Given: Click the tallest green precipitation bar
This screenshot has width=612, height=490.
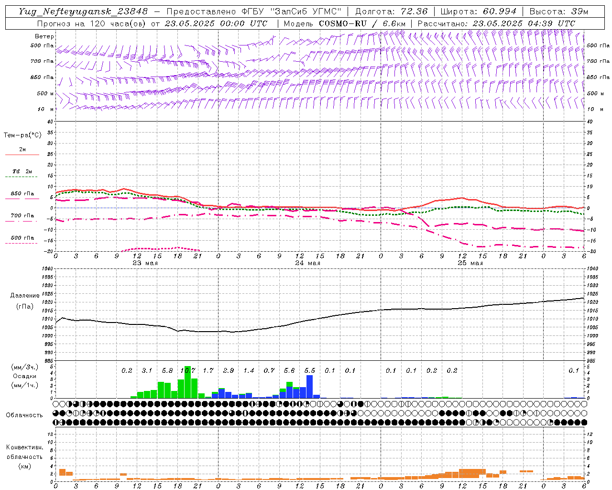Looking at the screenshot, I should pyautogui.click(x=187, y=382).
